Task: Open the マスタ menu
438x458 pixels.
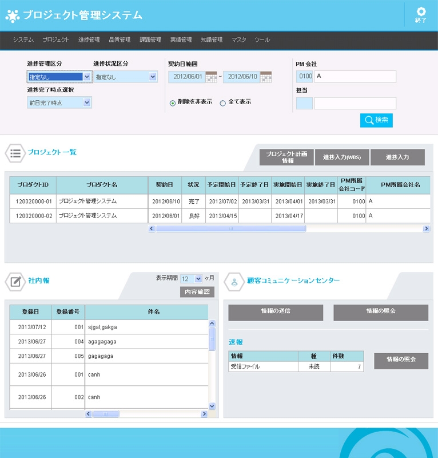Action: 238,40
